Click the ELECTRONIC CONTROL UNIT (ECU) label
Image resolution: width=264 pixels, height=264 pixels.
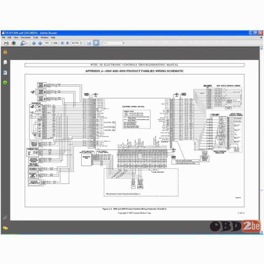[133, 107]
